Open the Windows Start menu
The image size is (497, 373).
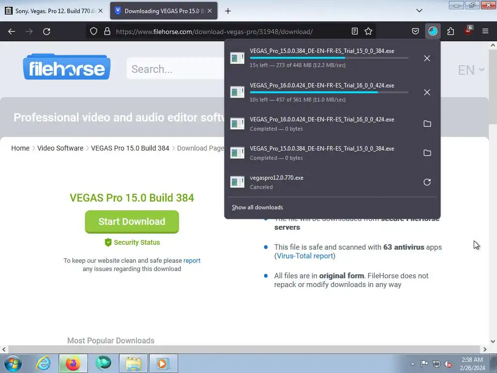point(13,363)
